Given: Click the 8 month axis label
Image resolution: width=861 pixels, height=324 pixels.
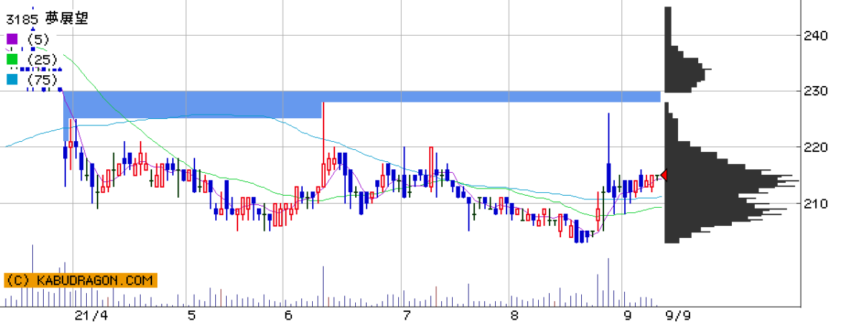Looking at the screenshot, I should point(514,315).
